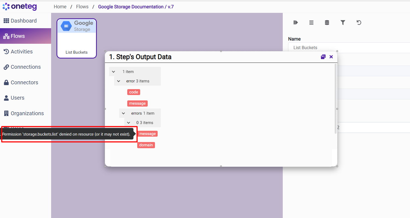
Task: Open the list view icon in toolbar
Action: click(x=311, y=23)
